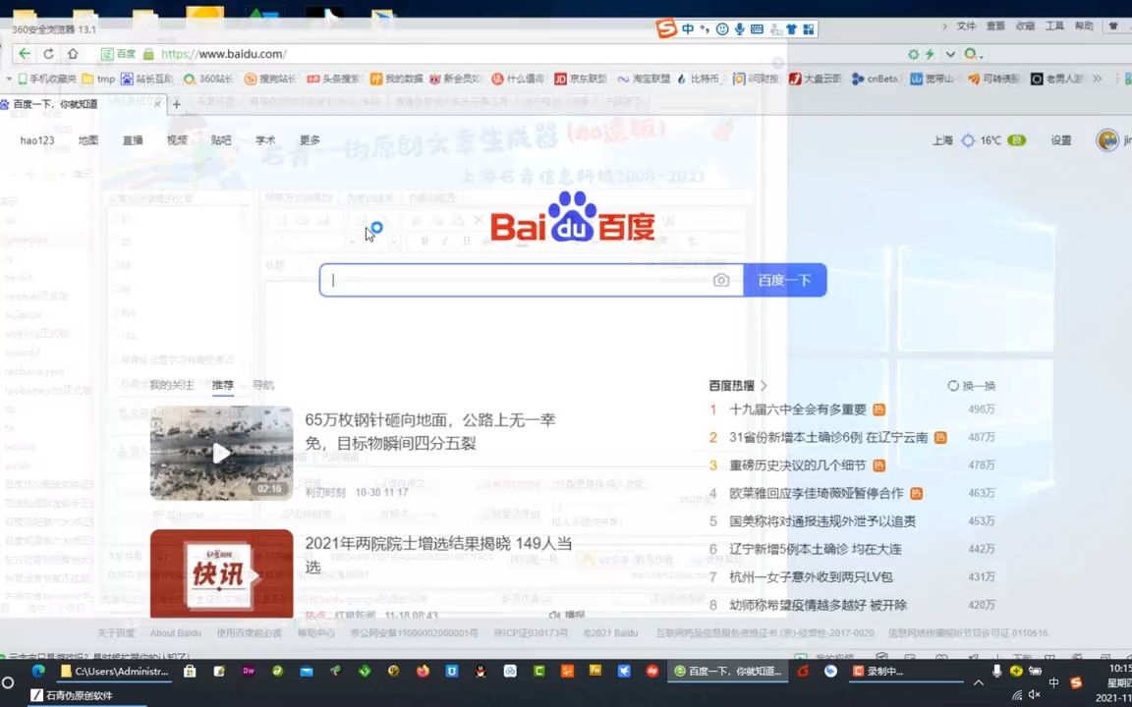This screenshot has height=707, width=1132.
Task: Open the tmp bookmark folder
Action: click(x=99, y=79)
